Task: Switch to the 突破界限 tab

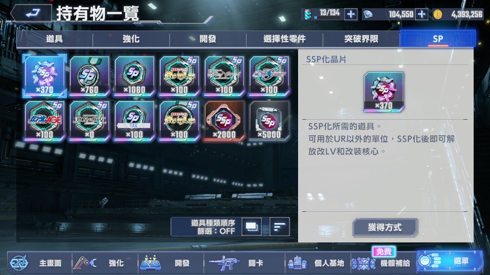Action: coord(361,39)
